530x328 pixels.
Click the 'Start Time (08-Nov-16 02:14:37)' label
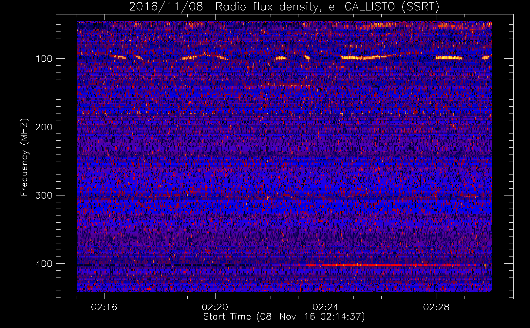click(x=284, y=317)
